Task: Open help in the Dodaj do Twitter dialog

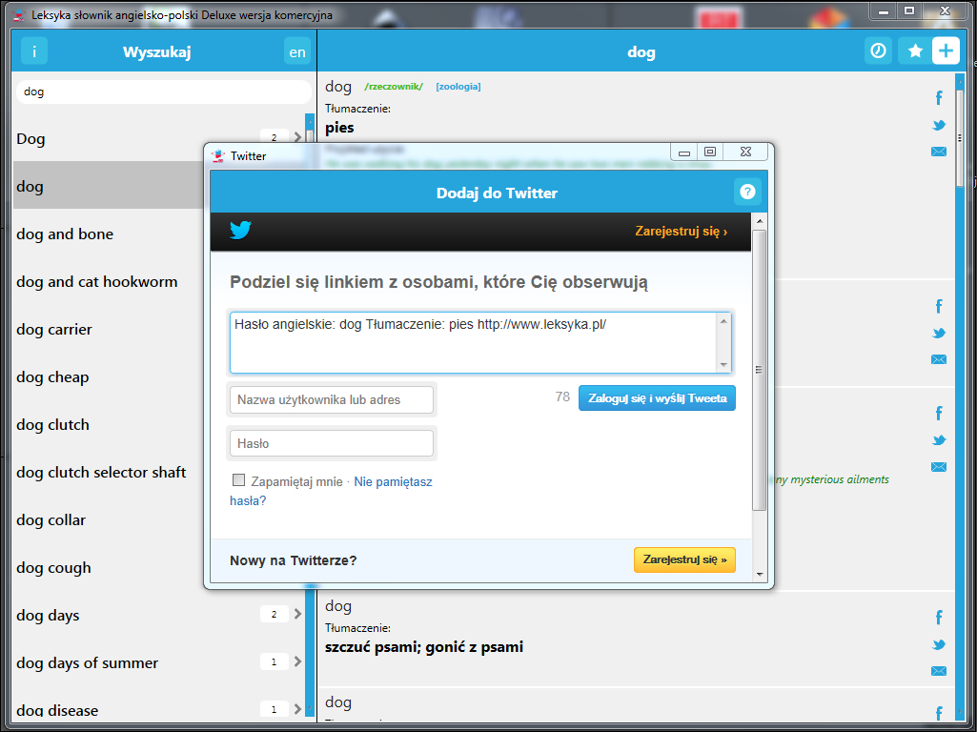Action: tap(747, 192)
